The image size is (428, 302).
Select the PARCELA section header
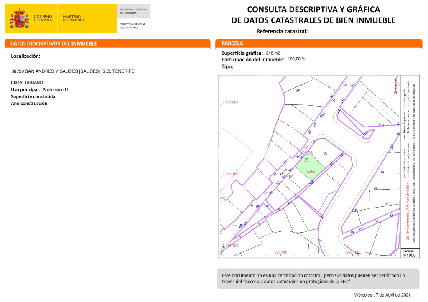tap(232, 43)
